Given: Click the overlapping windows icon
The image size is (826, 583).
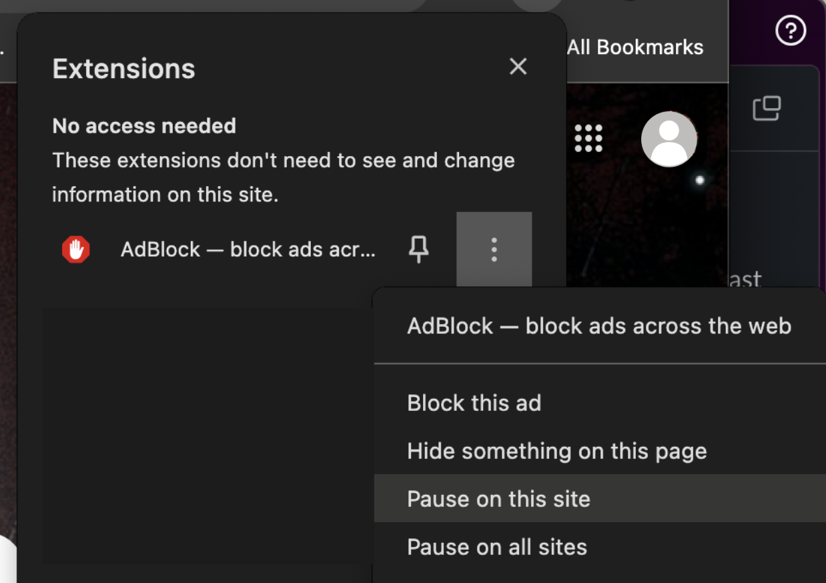Looking at the screenshot, I should (x=767, y=109).
